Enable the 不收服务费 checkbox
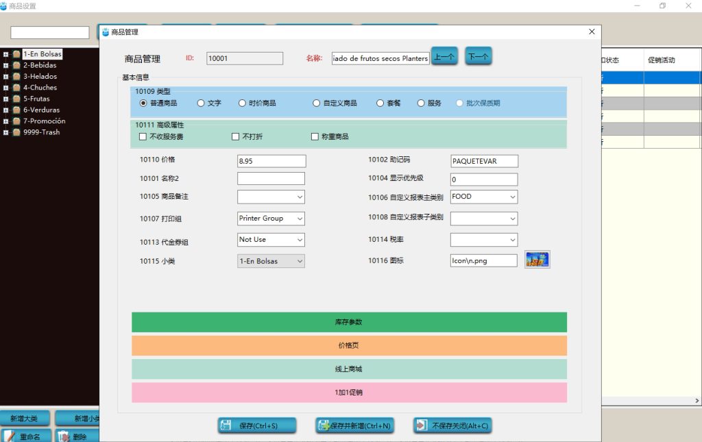This screenshot has height=442, width=702. tap(143, 136)
